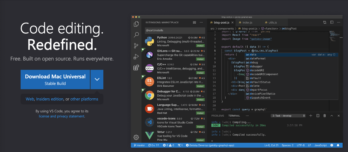Image resolution: width=348 pixels, height=152 pixels.
Task: Click Gatsby Develop task in the status bar
Action: [x=210, y=145]
